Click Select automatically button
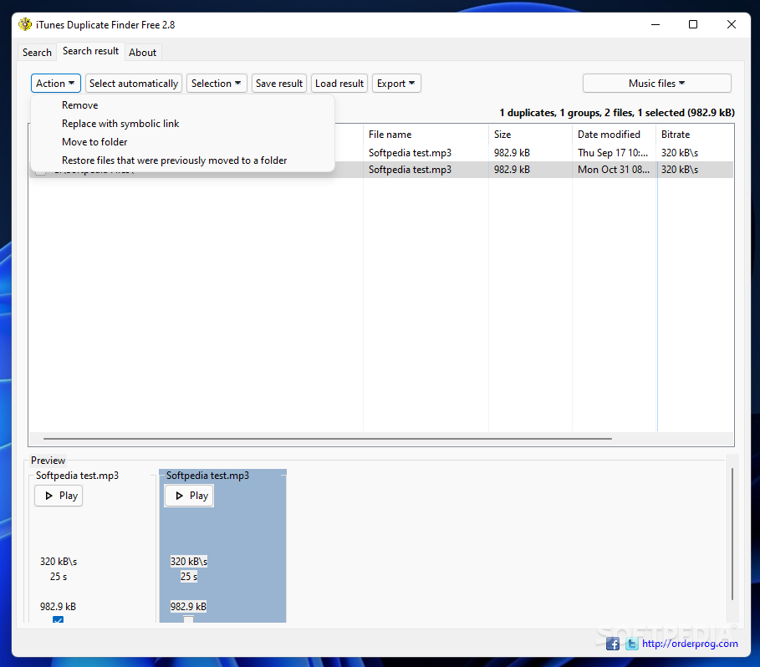 pos(134,84)
